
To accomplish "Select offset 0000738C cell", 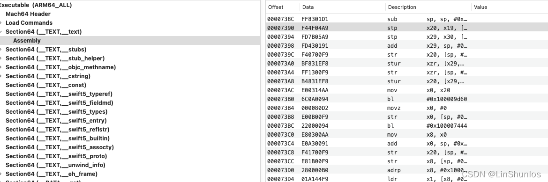I will coord(281,19).
